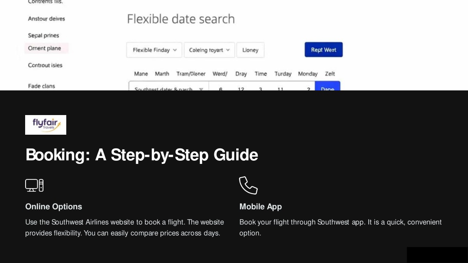Click the Lloney button

(250, 50)
